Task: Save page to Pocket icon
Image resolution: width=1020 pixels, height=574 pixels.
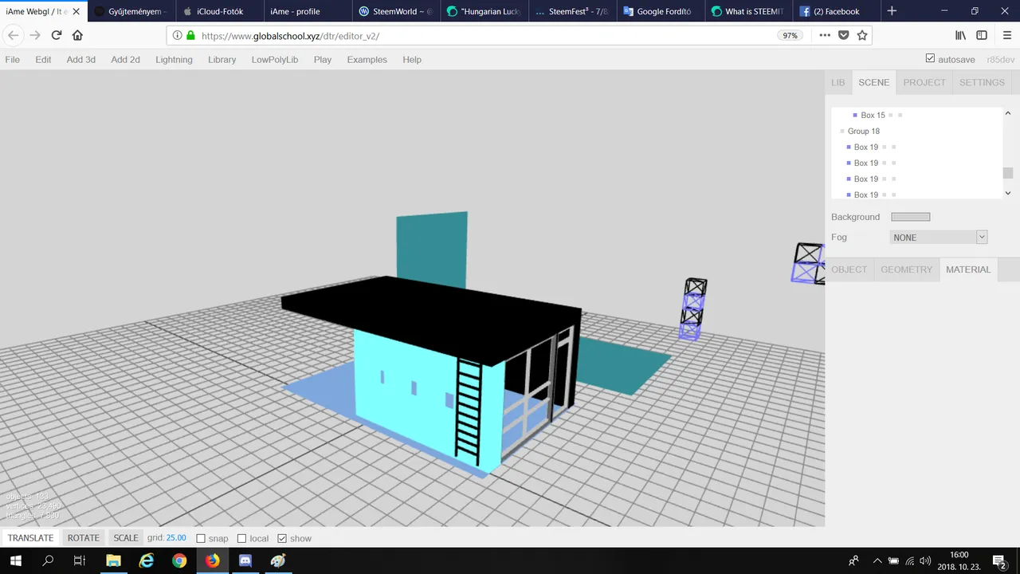Action: click(x=843, y=35)
